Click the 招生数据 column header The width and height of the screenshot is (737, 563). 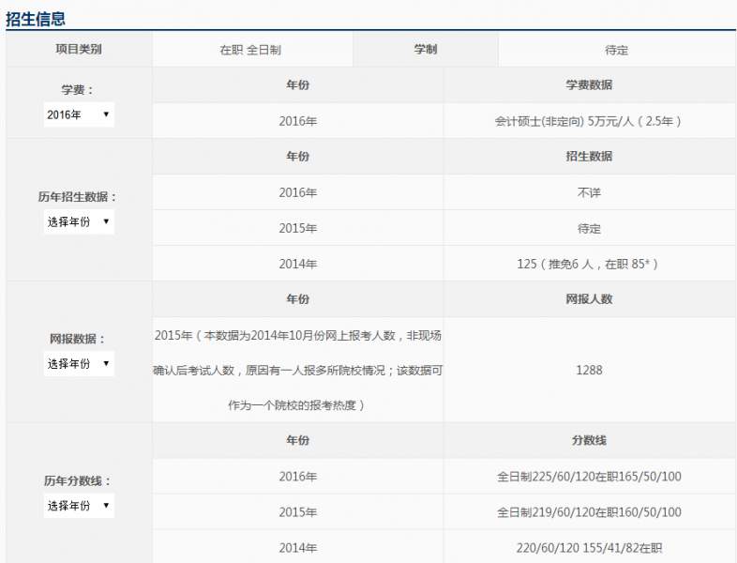pos(589,156)
